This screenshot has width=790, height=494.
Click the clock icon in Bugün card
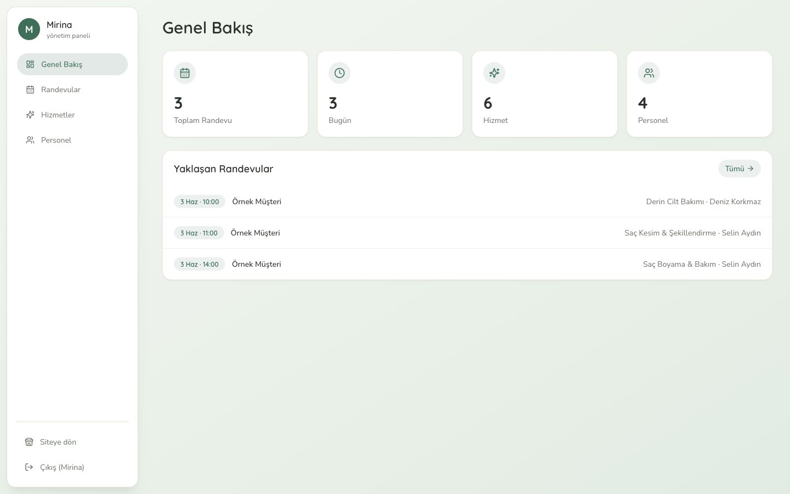tap(340, 73)
